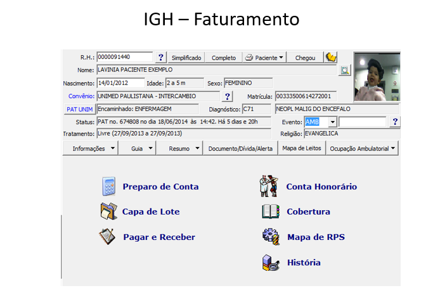Viewport: 440px width, 295px height.
Task: Click the Religião EVANGELICA field
Action: (352, 134)
